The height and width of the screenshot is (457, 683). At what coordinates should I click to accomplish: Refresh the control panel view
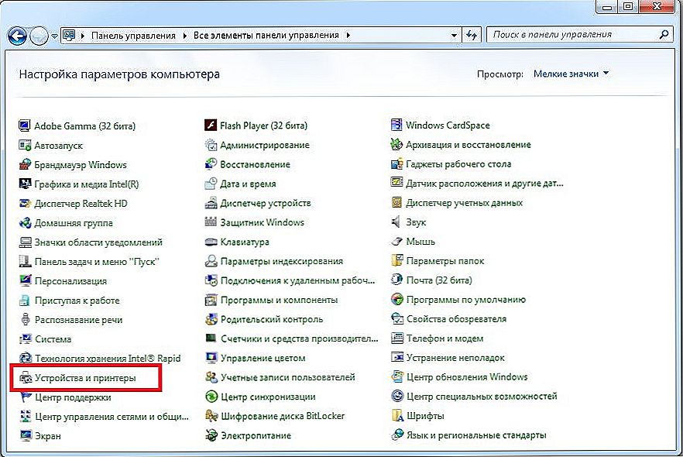472,35
